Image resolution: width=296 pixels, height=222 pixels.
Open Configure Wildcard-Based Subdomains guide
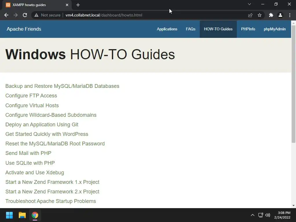coord(51,115)
